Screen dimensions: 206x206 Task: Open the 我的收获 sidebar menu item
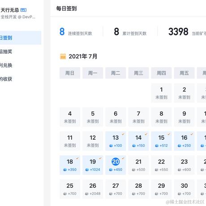(21, 79)
